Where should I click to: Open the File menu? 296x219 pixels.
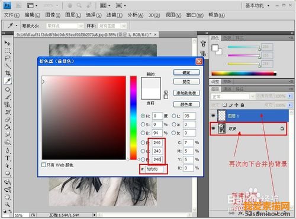[12, 15]
